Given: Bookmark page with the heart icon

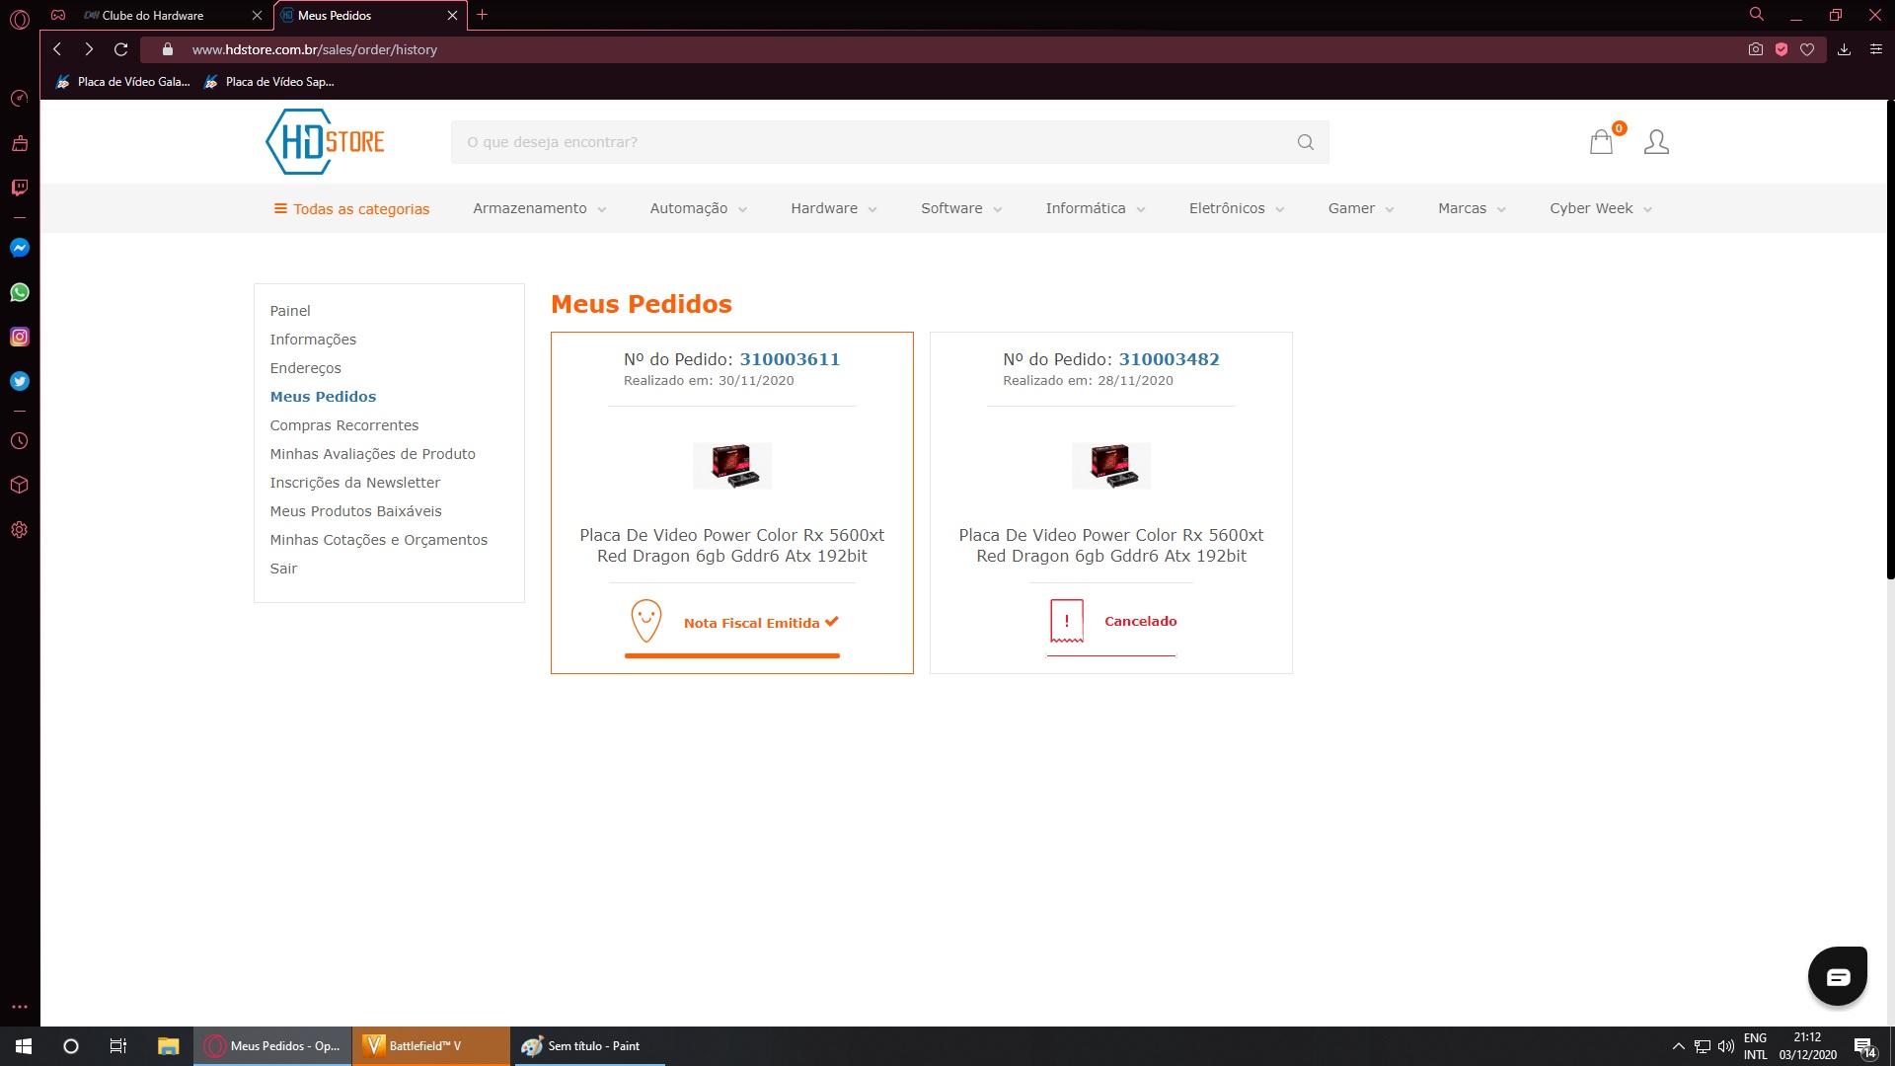Looking at the screenshot, I should click(x=1807, y=49).
